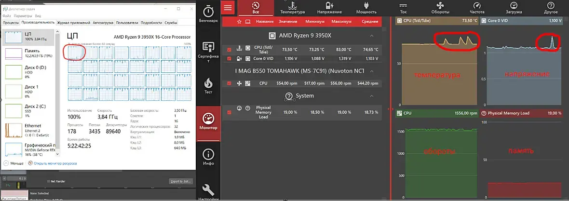Click chip icon in Core 0 VID graph header
This screenshot has height=201, width=569.
click(484, 21)
